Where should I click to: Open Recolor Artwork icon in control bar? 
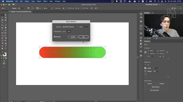28,8
